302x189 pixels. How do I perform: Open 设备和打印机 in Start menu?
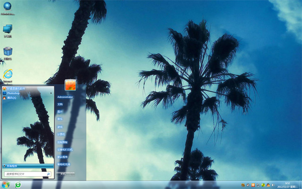pos(65,150)
